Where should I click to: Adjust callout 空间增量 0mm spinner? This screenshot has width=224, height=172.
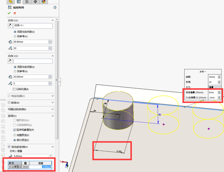[219, 93]
